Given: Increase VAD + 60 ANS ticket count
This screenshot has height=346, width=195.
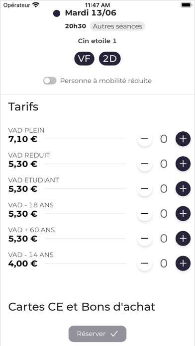Looking at the screenshot, I should pos(183,239).
